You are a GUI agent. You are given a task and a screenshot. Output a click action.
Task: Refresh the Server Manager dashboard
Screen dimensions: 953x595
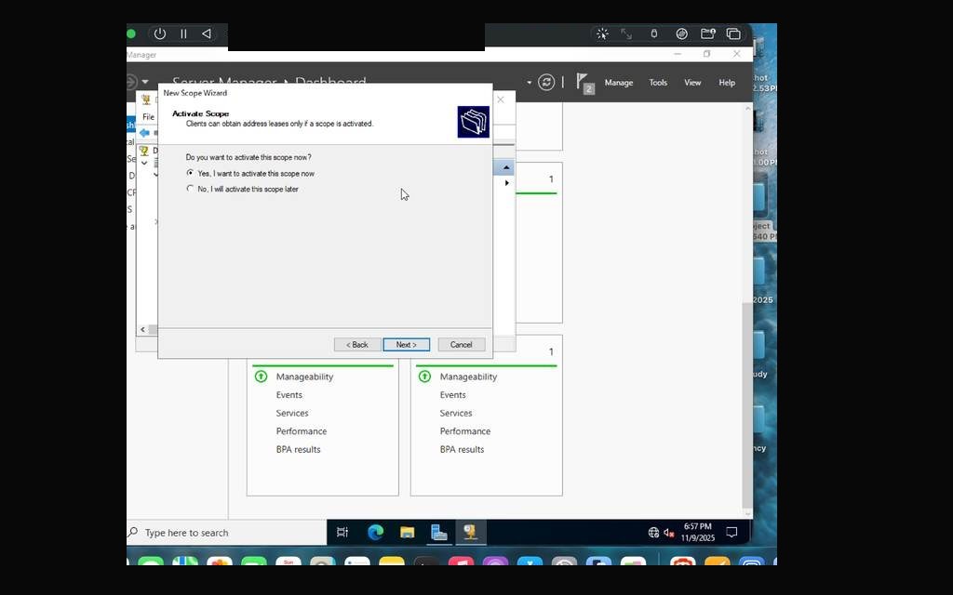click(x=546, y=82)
